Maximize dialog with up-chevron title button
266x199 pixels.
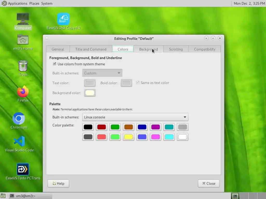tap(213, 38)
